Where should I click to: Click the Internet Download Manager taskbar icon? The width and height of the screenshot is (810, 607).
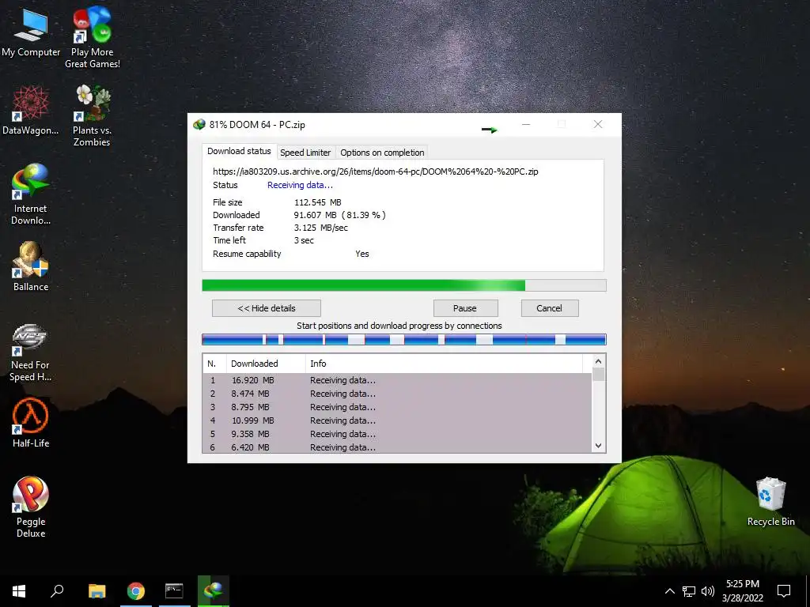(x=213, y=591)
